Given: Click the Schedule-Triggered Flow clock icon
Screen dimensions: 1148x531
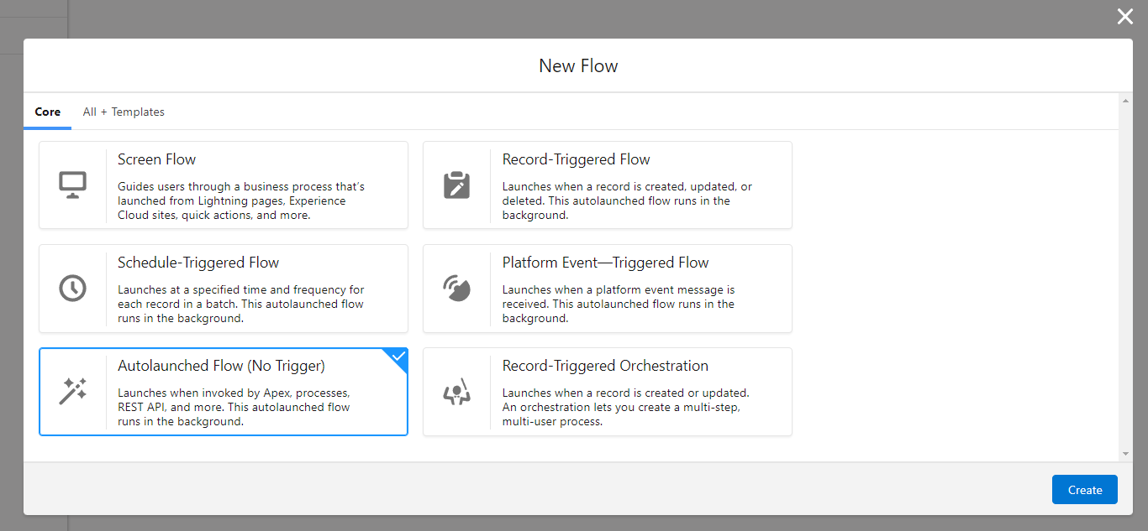Looking at the screenshot, I should 72,288.
